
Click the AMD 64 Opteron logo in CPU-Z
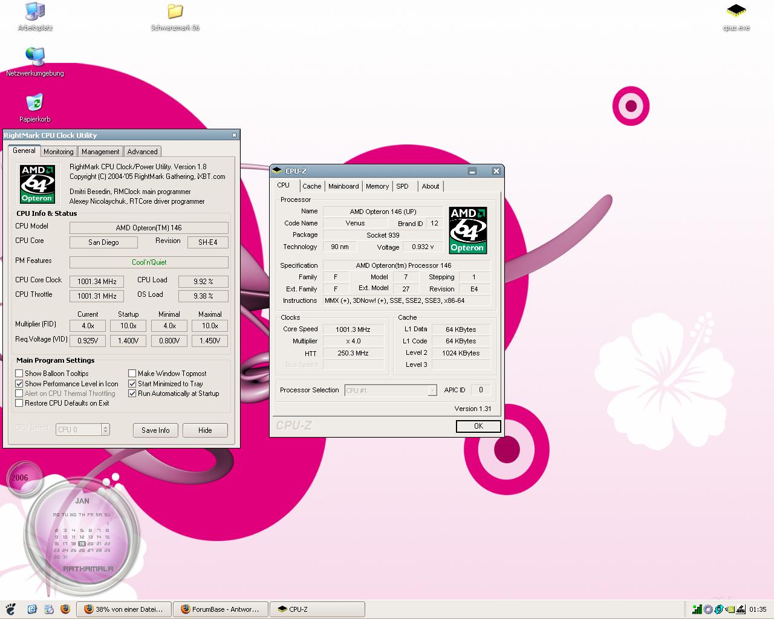[x=467, y=230]
